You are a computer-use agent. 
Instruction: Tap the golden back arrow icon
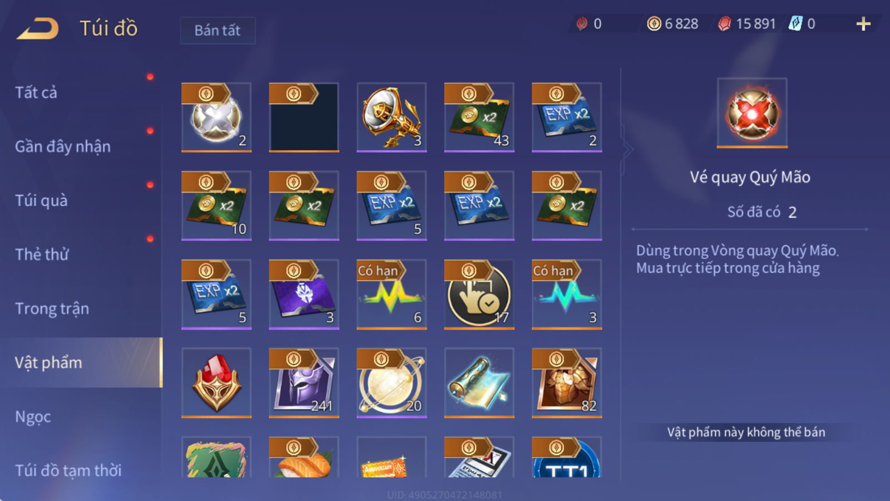tap(38, 28)
